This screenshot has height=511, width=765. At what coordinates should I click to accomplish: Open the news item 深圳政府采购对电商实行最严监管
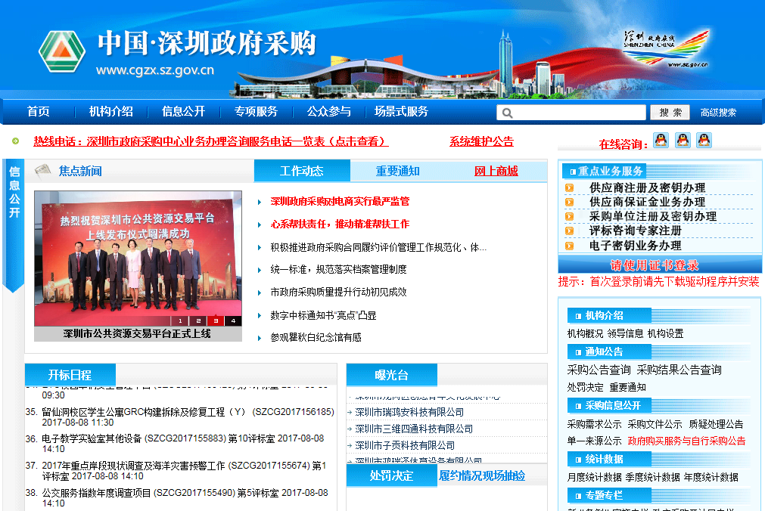(340, 201)
